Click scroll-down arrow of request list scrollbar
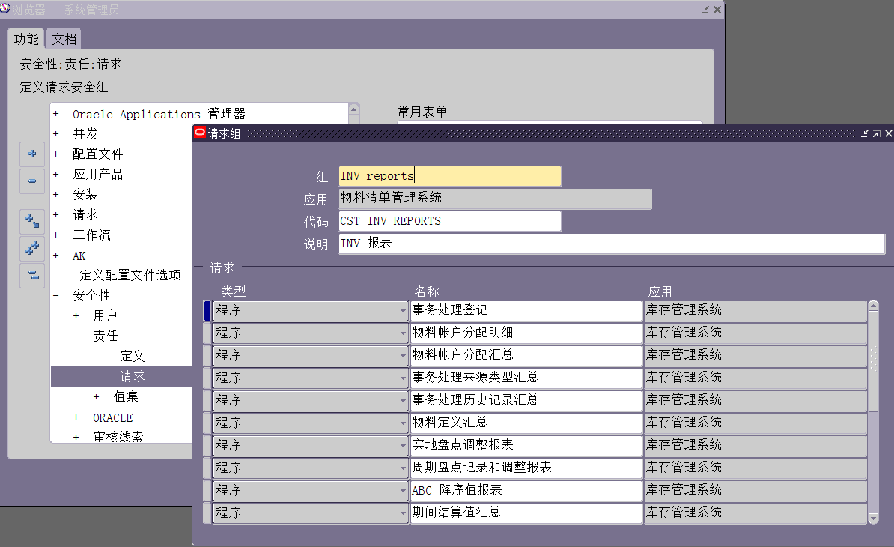The height and width of the screenshot is (547, 894). point(874,518)
